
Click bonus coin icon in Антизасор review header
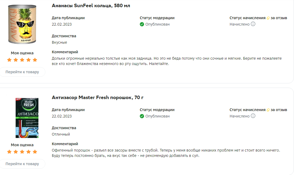click(x=268, y=110)
